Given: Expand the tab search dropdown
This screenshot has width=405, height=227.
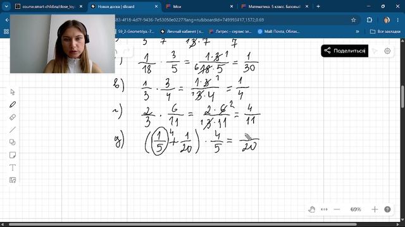Looking at the screenshot, I should (6, 6).
